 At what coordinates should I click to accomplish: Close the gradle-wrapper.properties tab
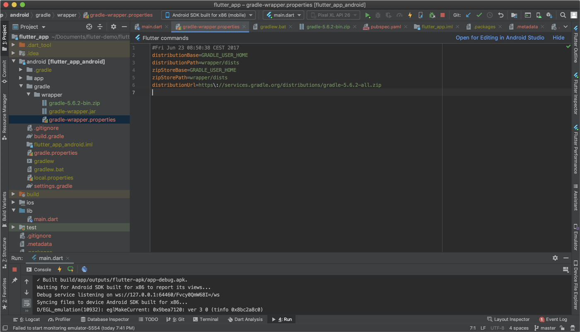244,27
